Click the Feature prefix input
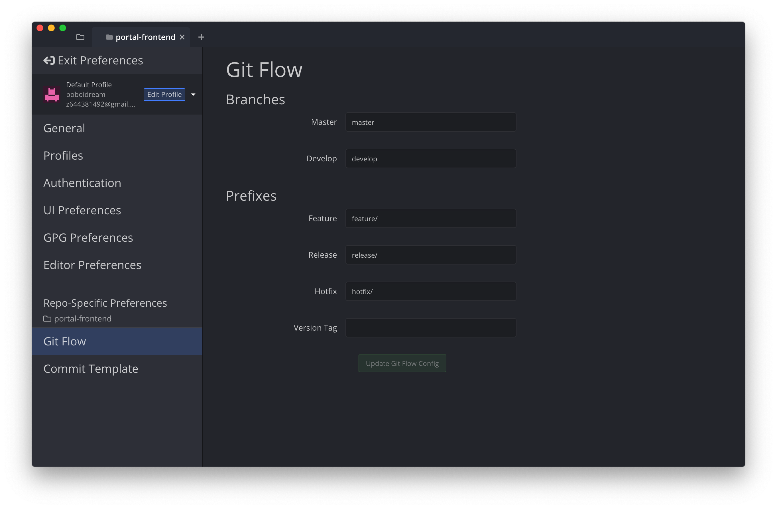The width and height of the screenshot is (777, 509). [430, 218]
